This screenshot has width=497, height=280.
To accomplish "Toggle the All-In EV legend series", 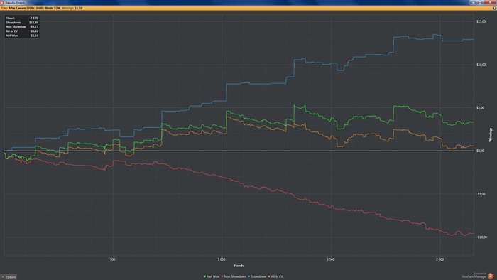I will coord(275,276).
